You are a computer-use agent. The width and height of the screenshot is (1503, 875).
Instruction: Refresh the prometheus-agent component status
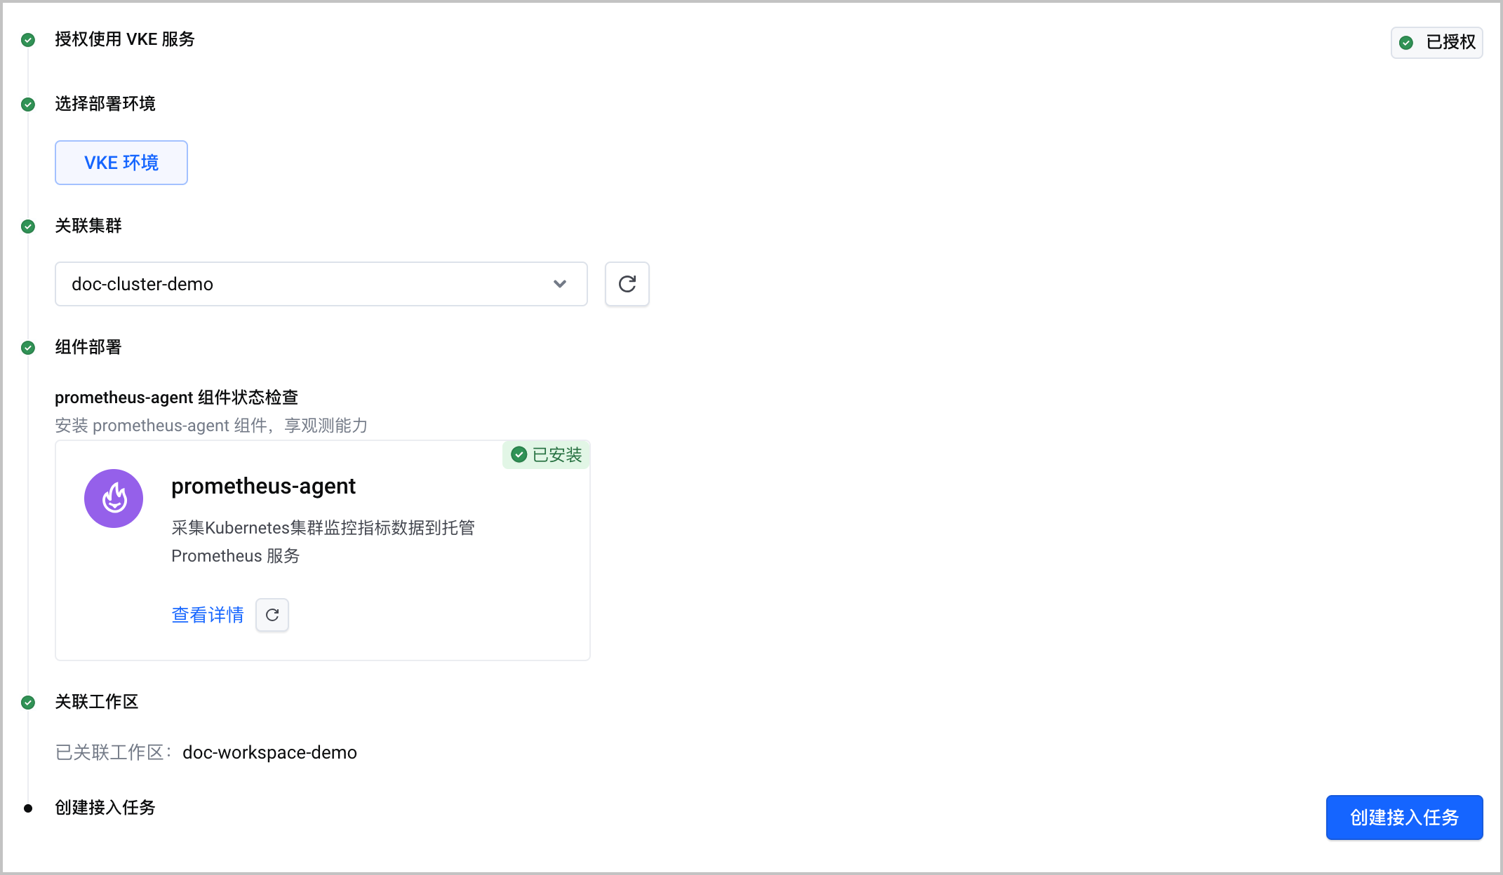pos(272,615)
